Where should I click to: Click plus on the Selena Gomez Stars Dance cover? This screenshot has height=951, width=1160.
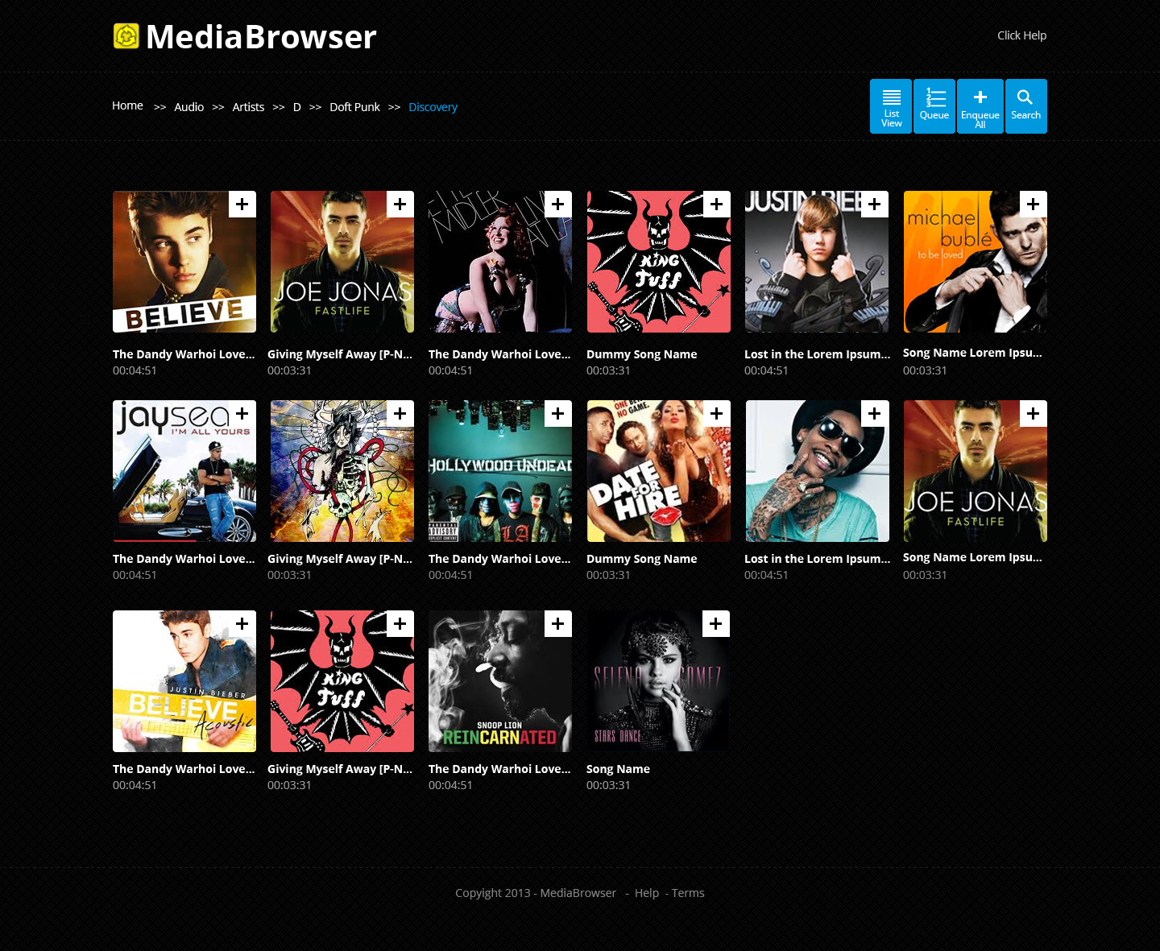click(716, 624)
